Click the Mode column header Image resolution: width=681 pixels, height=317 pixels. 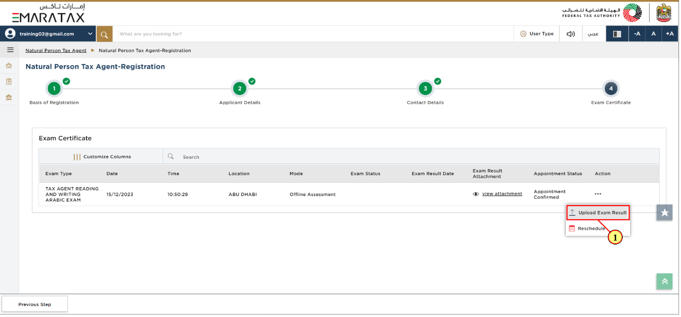click(x=296, y=174)
